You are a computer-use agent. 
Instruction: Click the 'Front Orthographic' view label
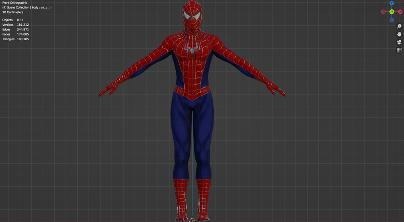(x=15, y=3)
